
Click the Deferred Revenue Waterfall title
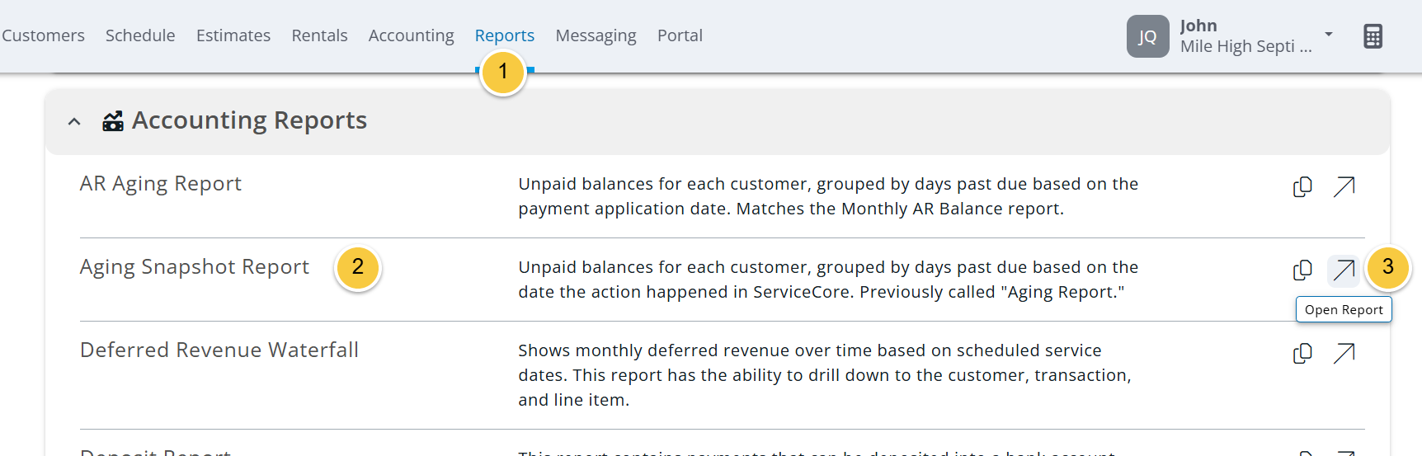coord(219,350)
